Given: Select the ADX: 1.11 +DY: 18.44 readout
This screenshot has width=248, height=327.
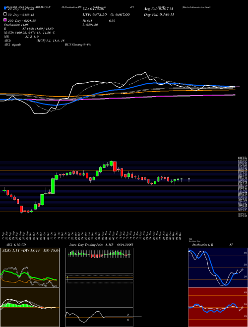Looking at the screenshot, I should tap(31, 250).
